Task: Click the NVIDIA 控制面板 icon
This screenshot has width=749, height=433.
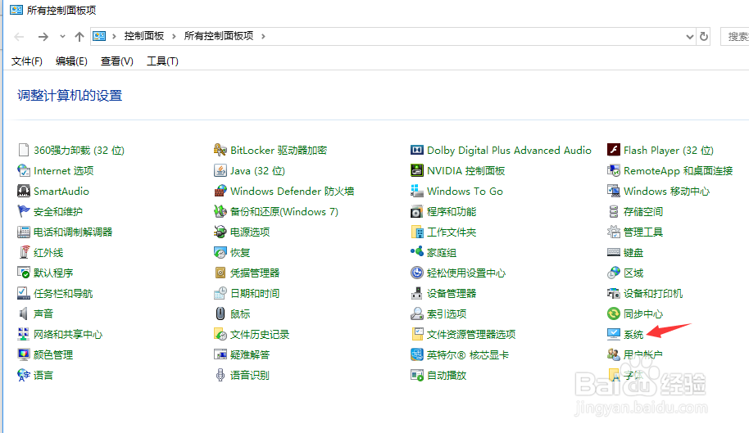Action: (x=417, y=171)
